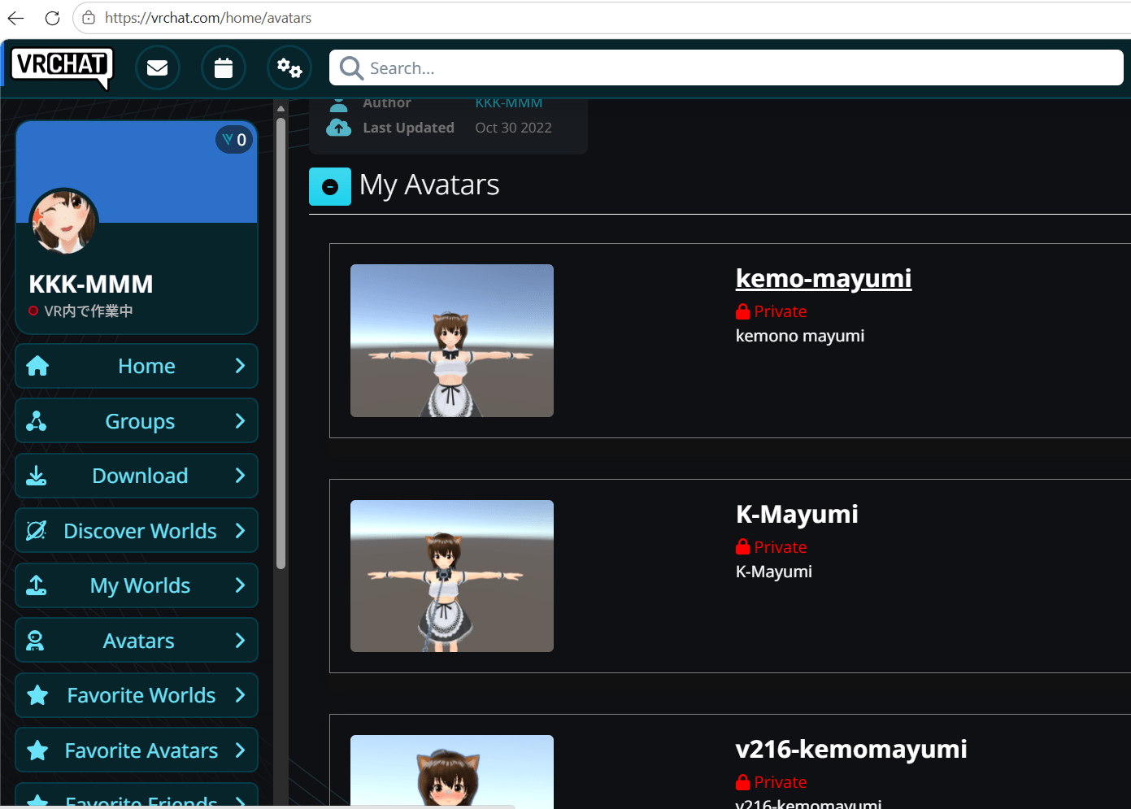The width and height of the screenshot is (1131, 809).
Task: Go to Home in sidebar
Action: [137, 366]
